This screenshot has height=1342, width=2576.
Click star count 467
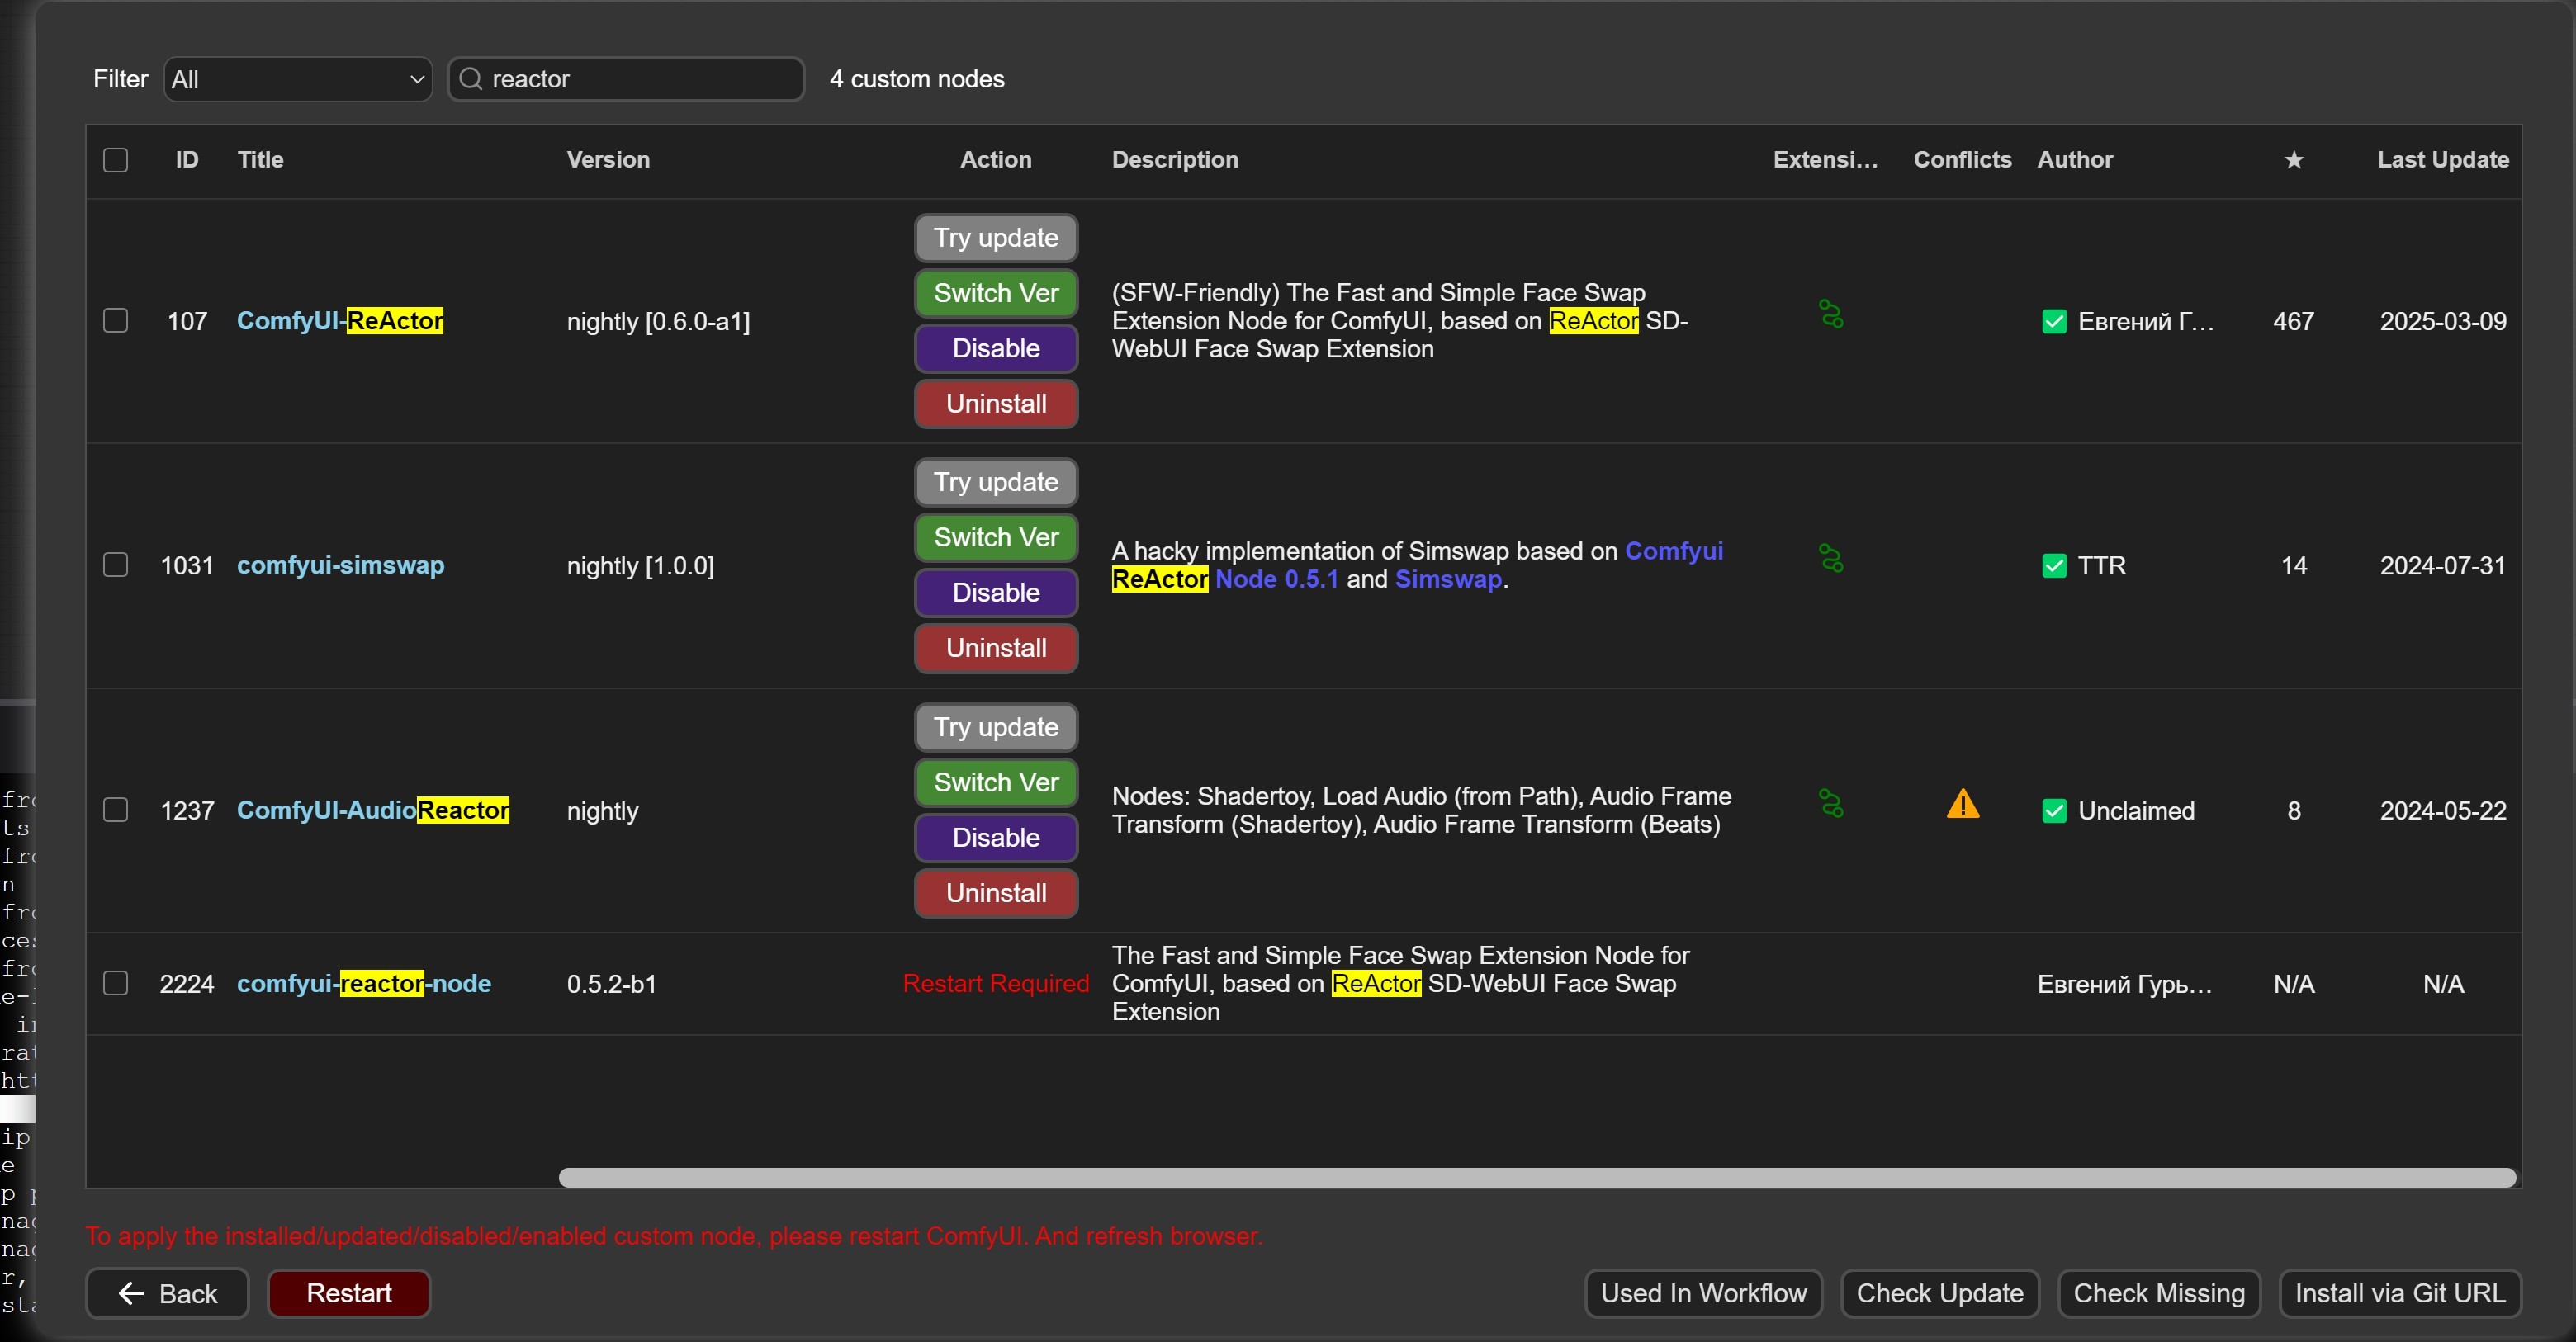2293,321
